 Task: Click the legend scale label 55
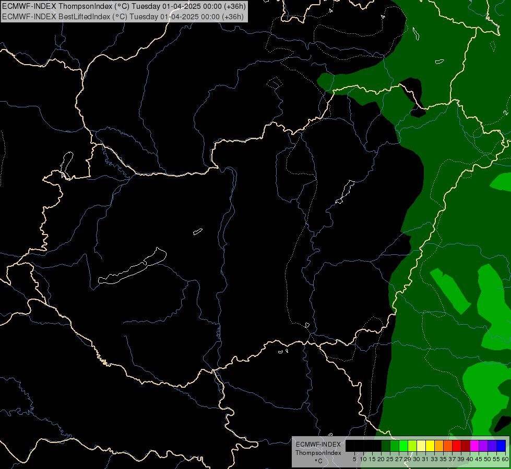click(496, 459)
